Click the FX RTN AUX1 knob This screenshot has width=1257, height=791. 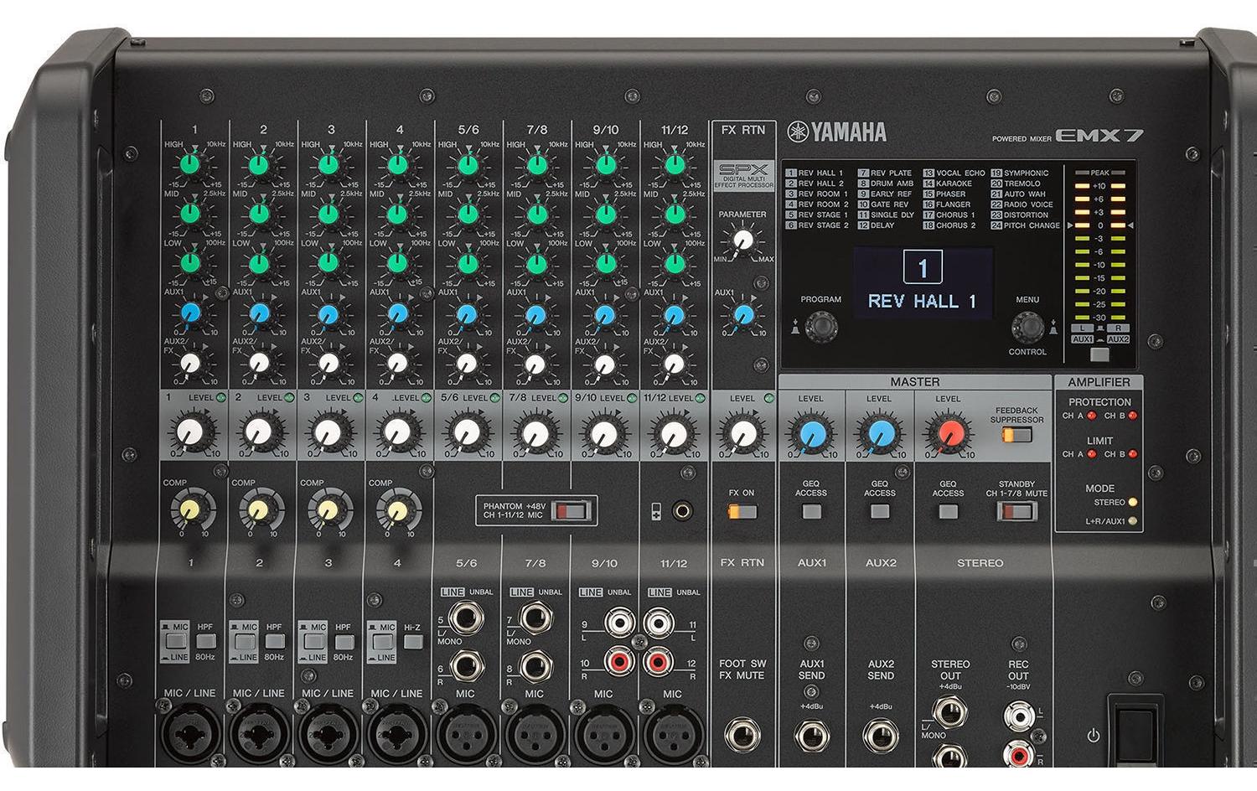tap(743, 315)
